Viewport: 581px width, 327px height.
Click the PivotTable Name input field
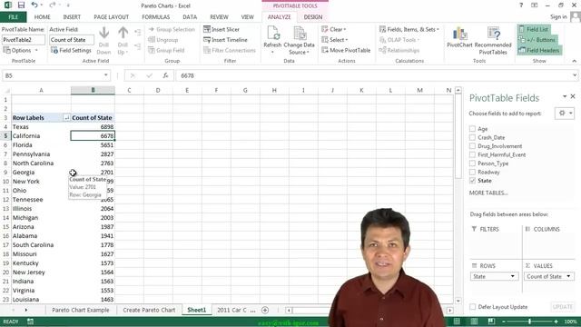pyautogui.click(x=24, y=40)
